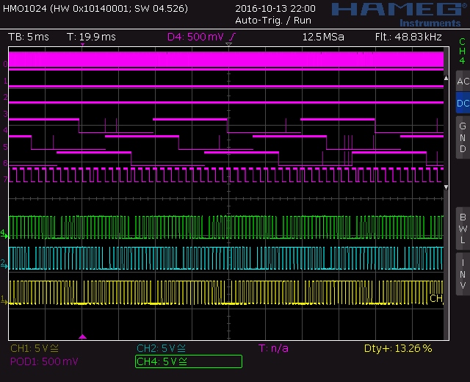Click the CH4 menu title label
470x382 pixels.
coord(462,51)
